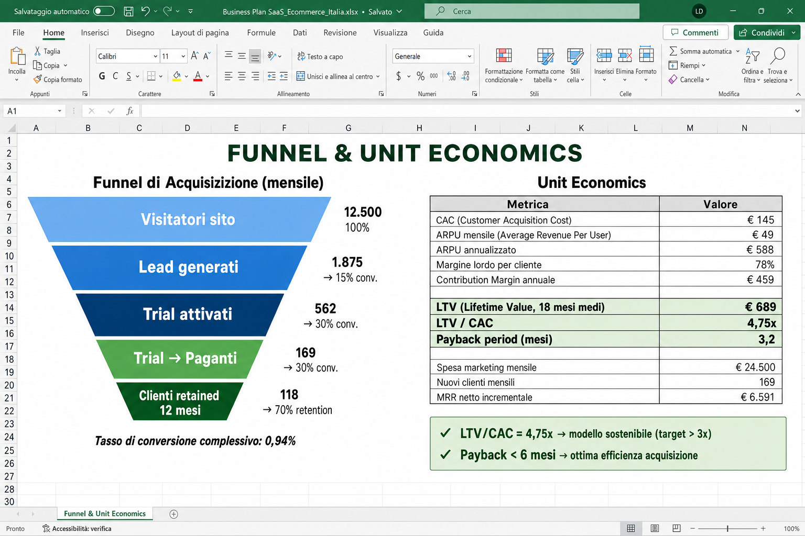Screen dimensions: 805x536
Task: Open the fill color dropdown arrow
Action: 187,76
